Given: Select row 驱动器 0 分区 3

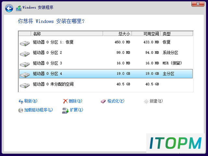Looking at the screenshot, I should click(x=106, y=63).
